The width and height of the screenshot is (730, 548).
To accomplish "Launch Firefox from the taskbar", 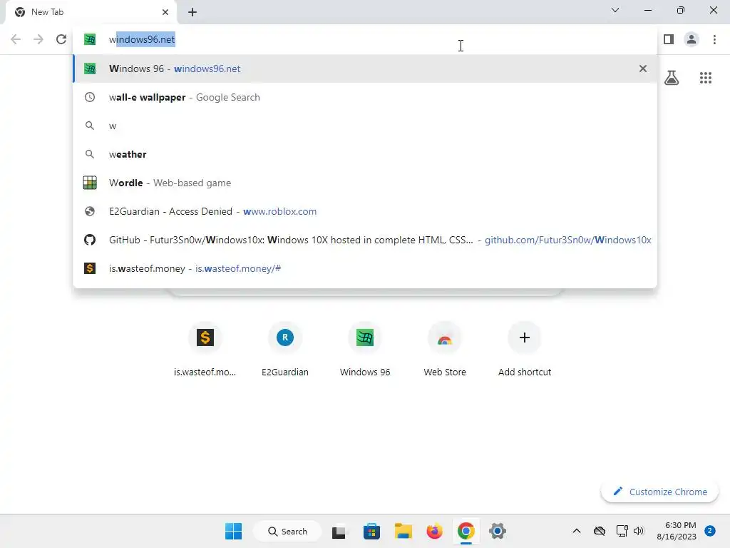I will [434, 531].
